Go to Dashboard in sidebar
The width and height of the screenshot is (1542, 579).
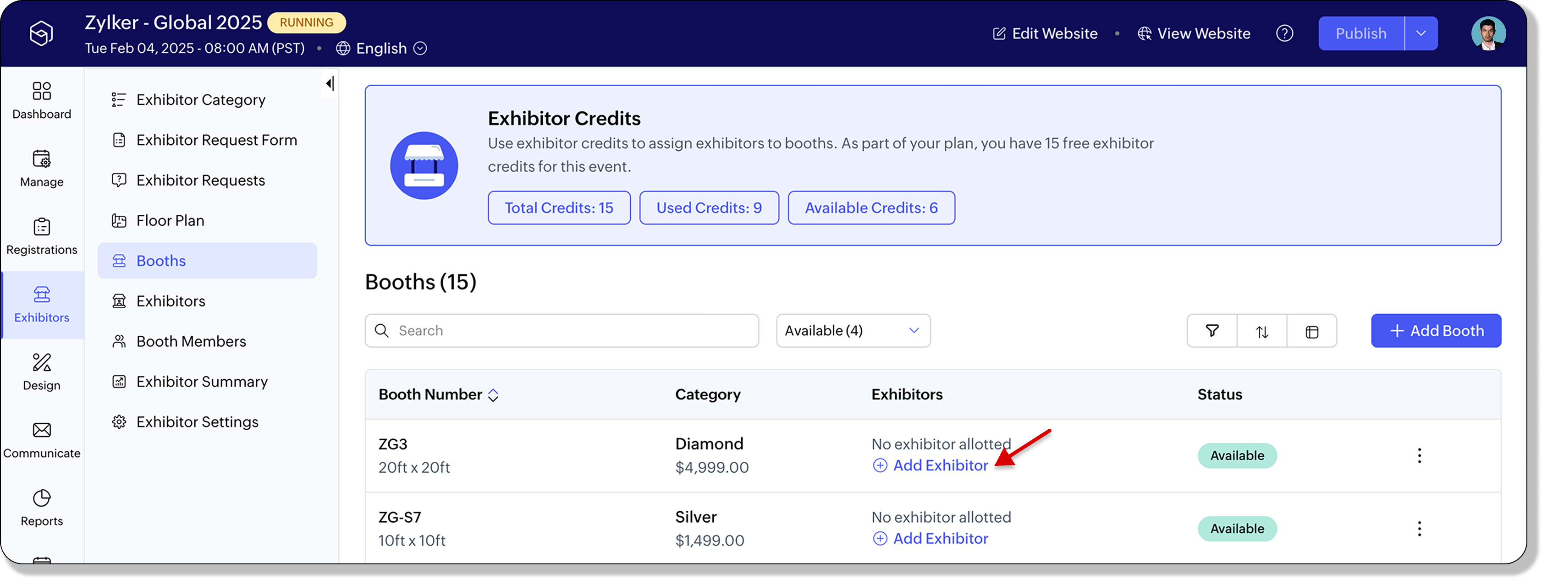pyautogui.click(x=42, y=100)
